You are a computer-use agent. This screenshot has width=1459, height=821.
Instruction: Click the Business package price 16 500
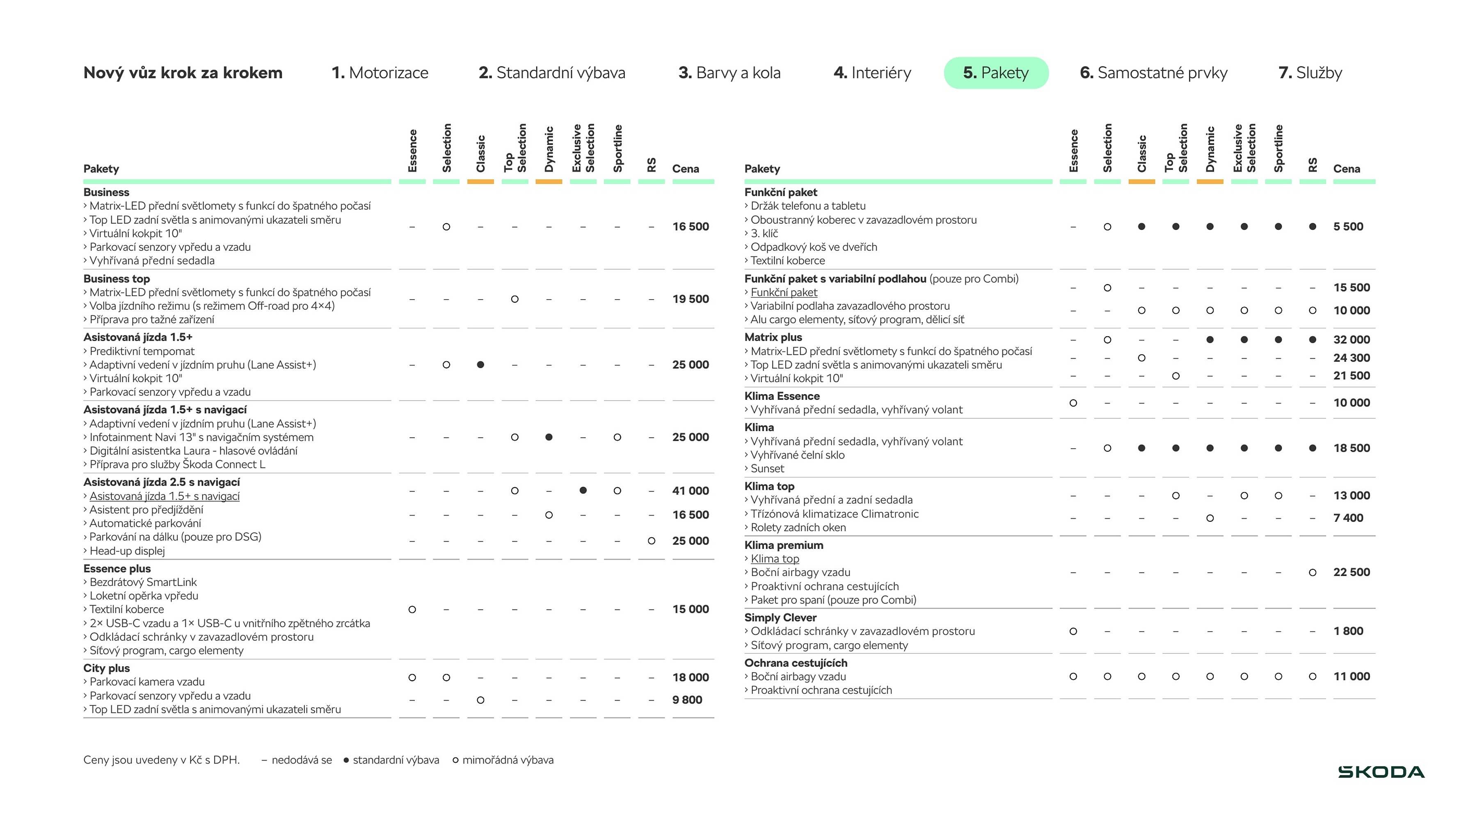tap(691, 227)
